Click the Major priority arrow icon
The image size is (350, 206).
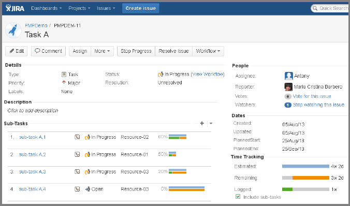[64, 83]
